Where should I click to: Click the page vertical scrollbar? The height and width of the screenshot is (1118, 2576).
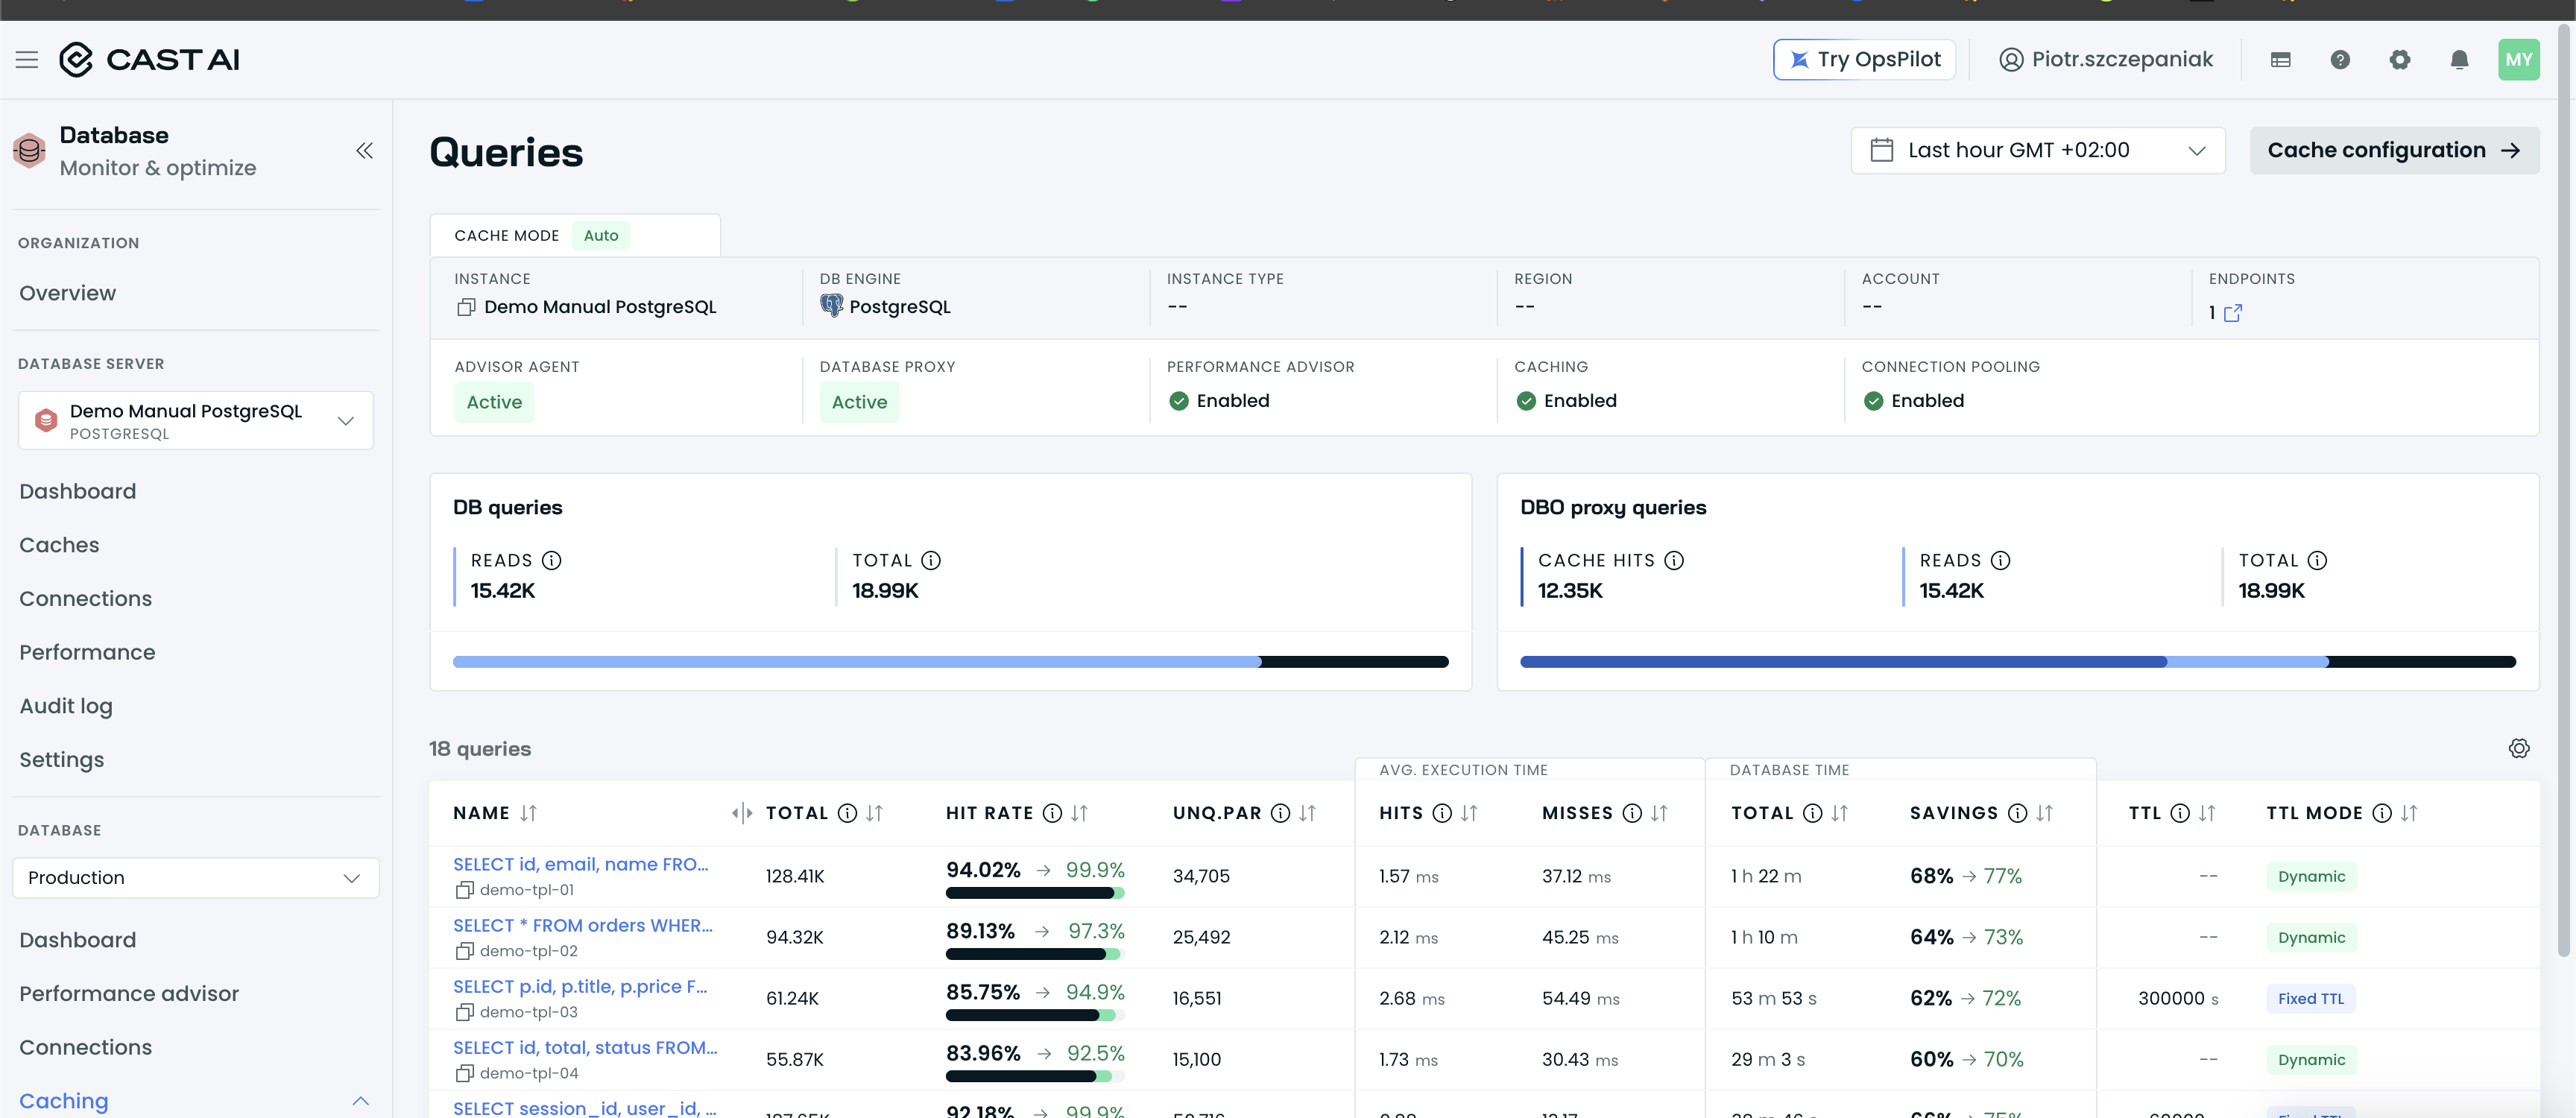pos(2564,492)
